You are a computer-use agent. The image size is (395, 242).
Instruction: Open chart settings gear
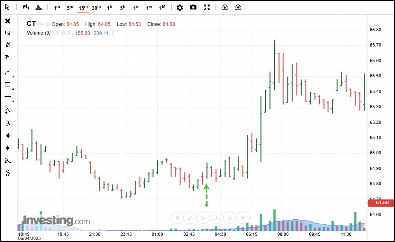click(180, 7)
